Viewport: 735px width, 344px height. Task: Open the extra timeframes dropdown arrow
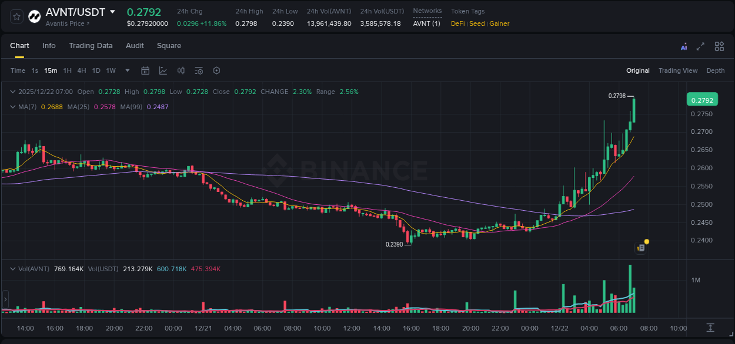pos(126,70)
